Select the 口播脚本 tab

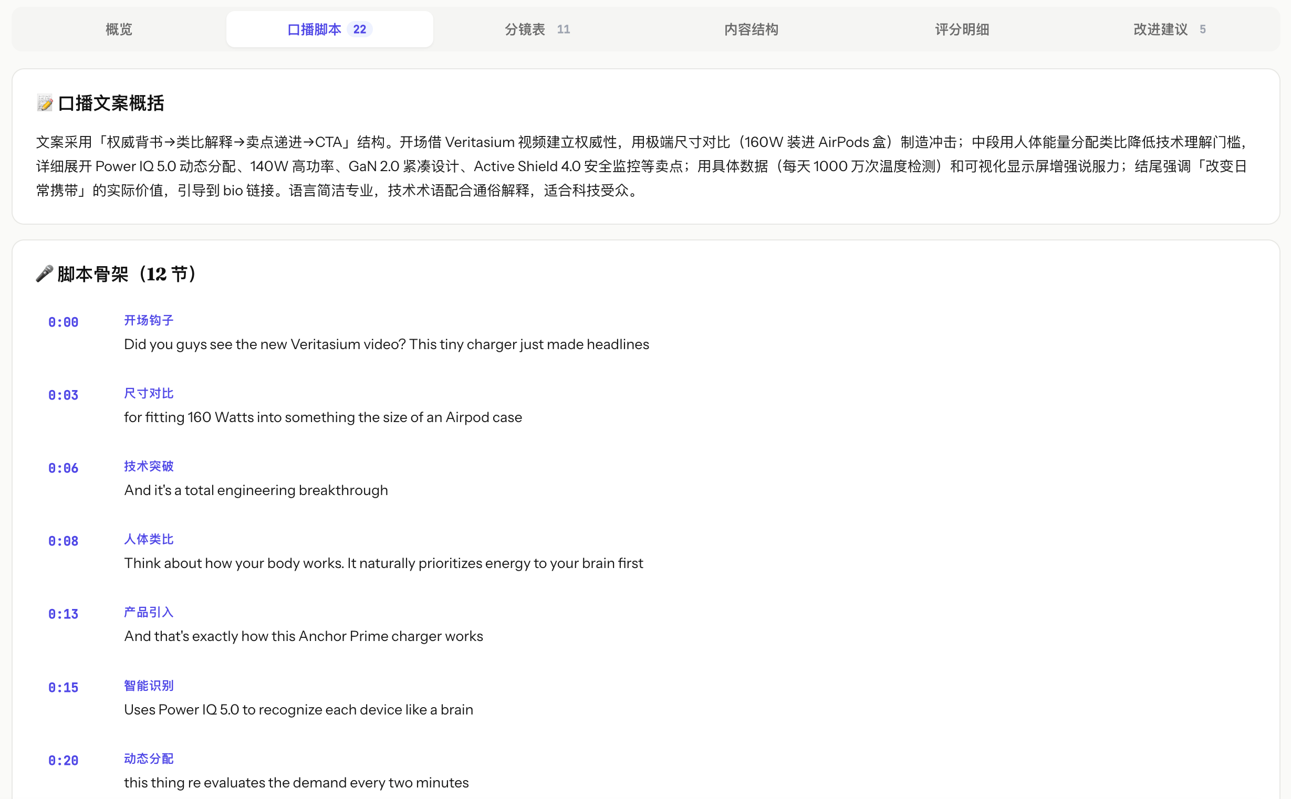[329, 29]
